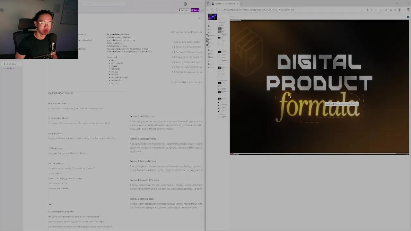Screen dimensions: 411x231
Task: Expand the notes app to full page view
Action: [202, 18]
